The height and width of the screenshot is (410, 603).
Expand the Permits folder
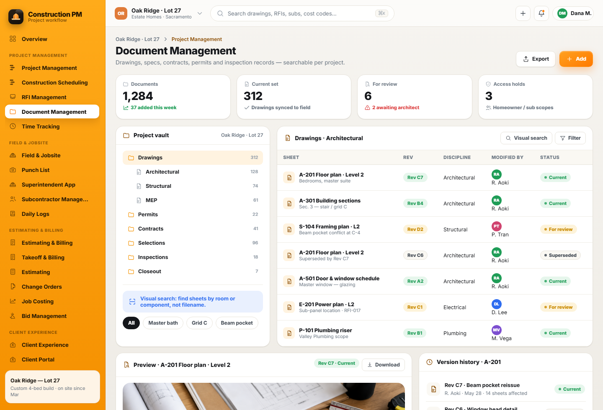[193, 215]
